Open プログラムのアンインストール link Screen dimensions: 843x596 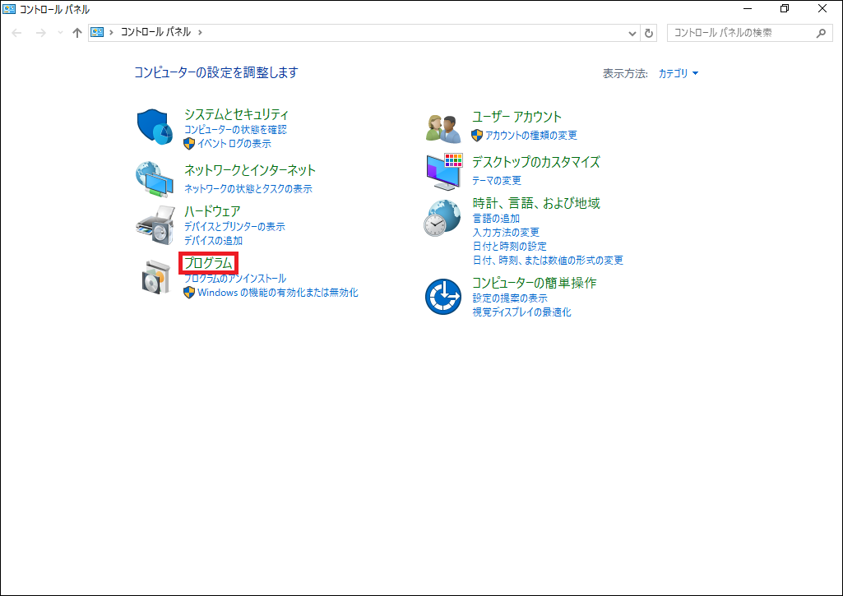(x=235, y=279)
